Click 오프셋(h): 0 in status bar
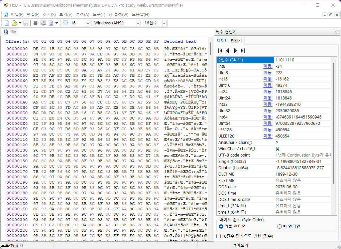This screenshot has width=341, height=249. pos(12,245)
